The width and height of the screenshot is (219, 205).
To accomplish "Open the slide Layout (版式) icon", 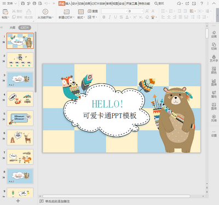I will pos(81,11).
